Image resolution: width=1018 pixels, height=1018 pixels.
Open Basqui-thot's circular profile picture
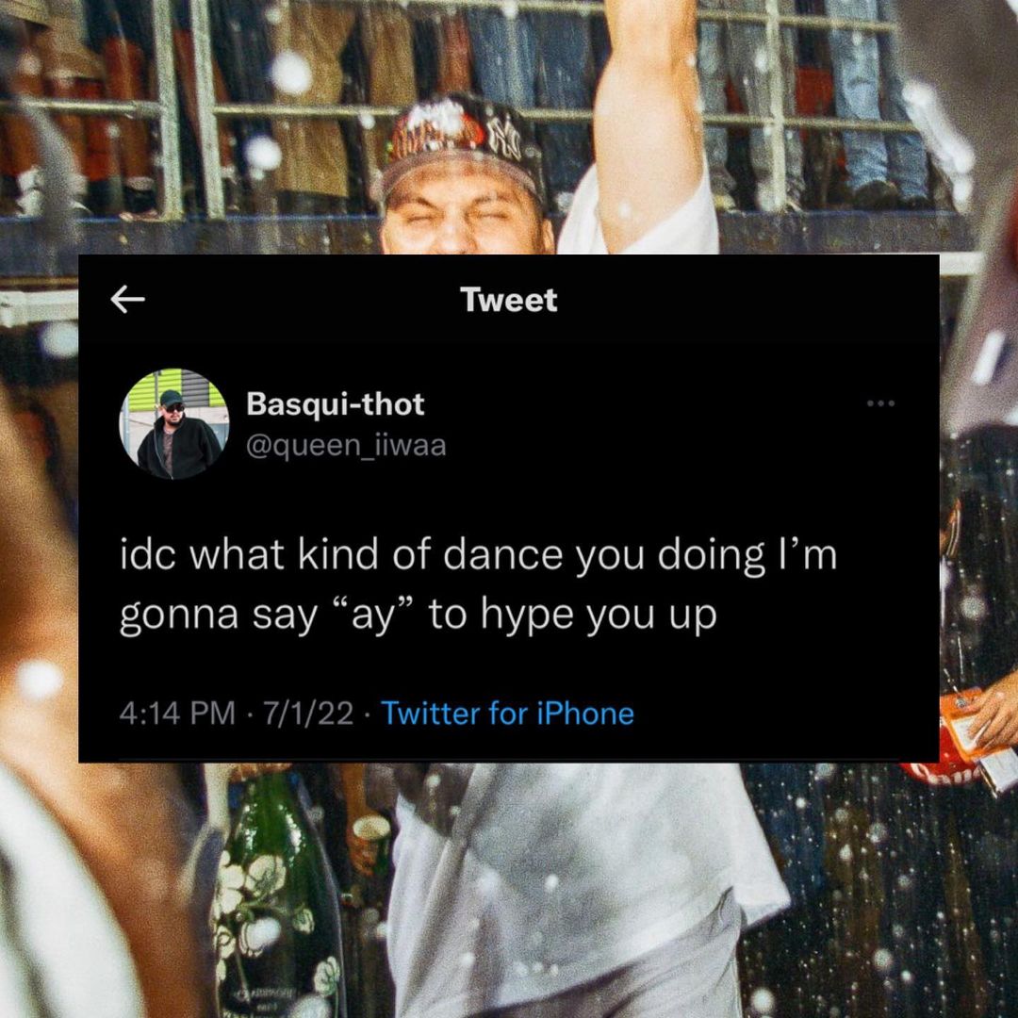coord(174,424)
